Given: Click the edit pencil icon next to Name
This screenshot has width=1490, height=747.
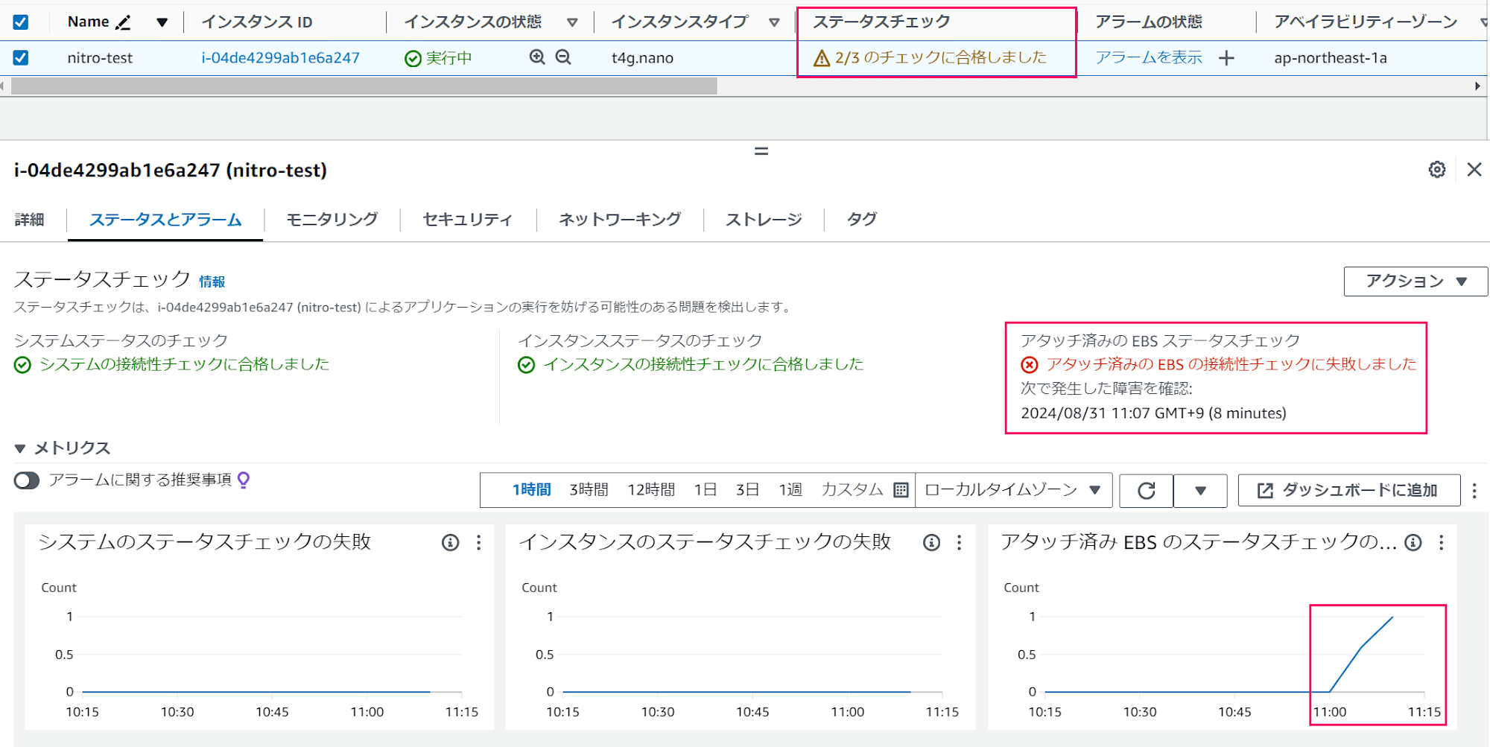Looking at the screenshot, I should (x=124, y=22).
